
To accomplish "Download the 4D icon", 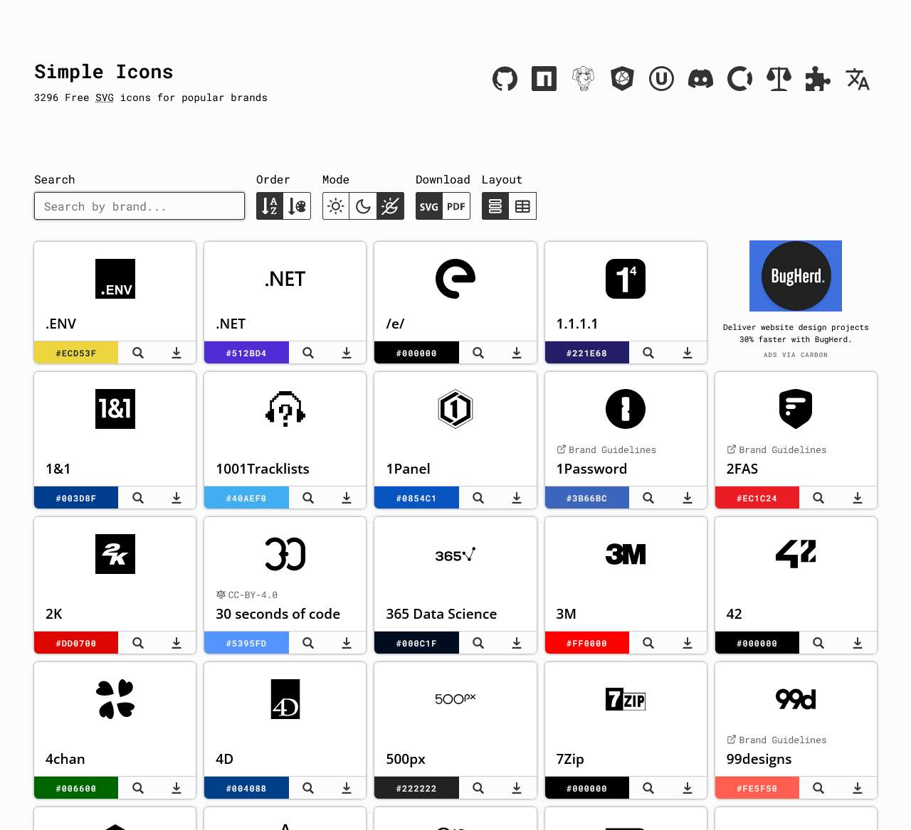I will (347, 788).
